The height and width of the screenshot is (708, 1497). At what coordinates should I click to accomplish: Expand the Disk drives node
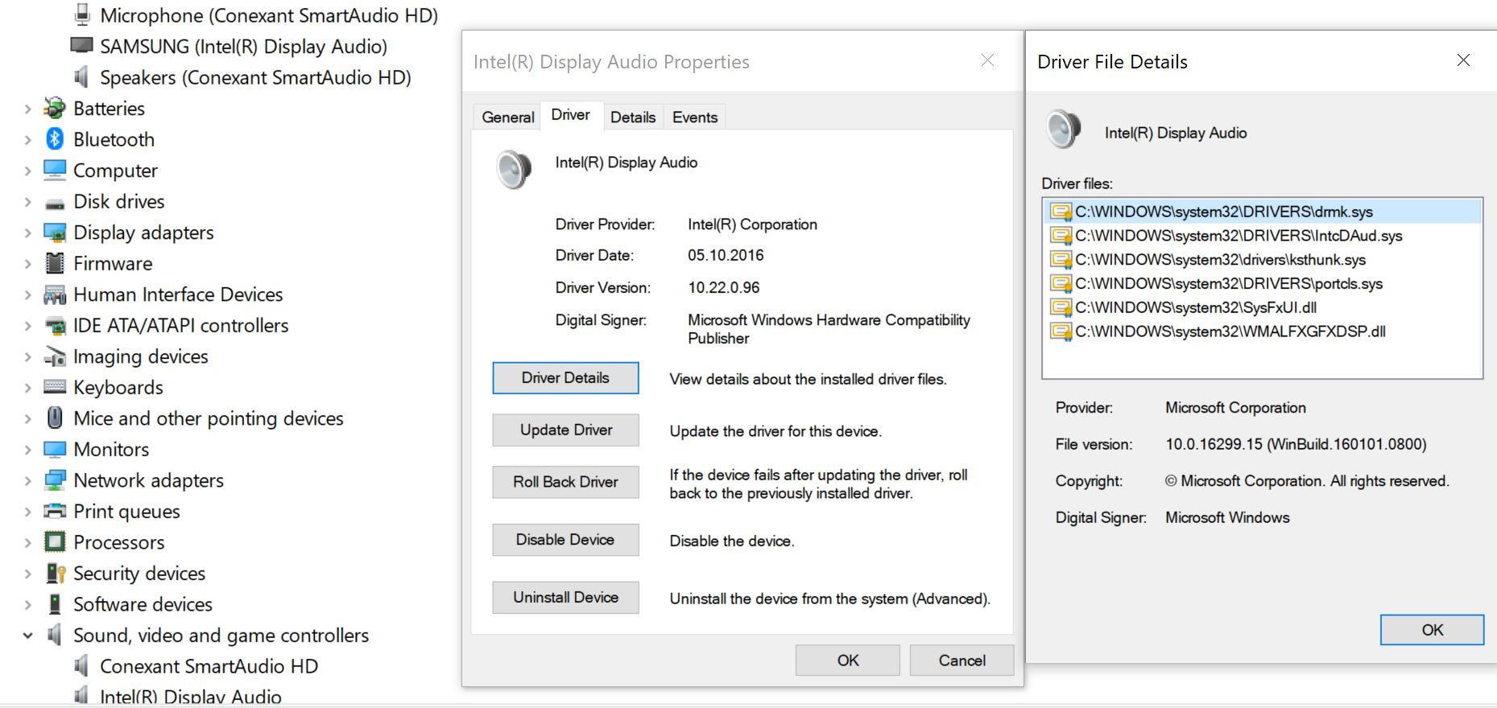27,202
